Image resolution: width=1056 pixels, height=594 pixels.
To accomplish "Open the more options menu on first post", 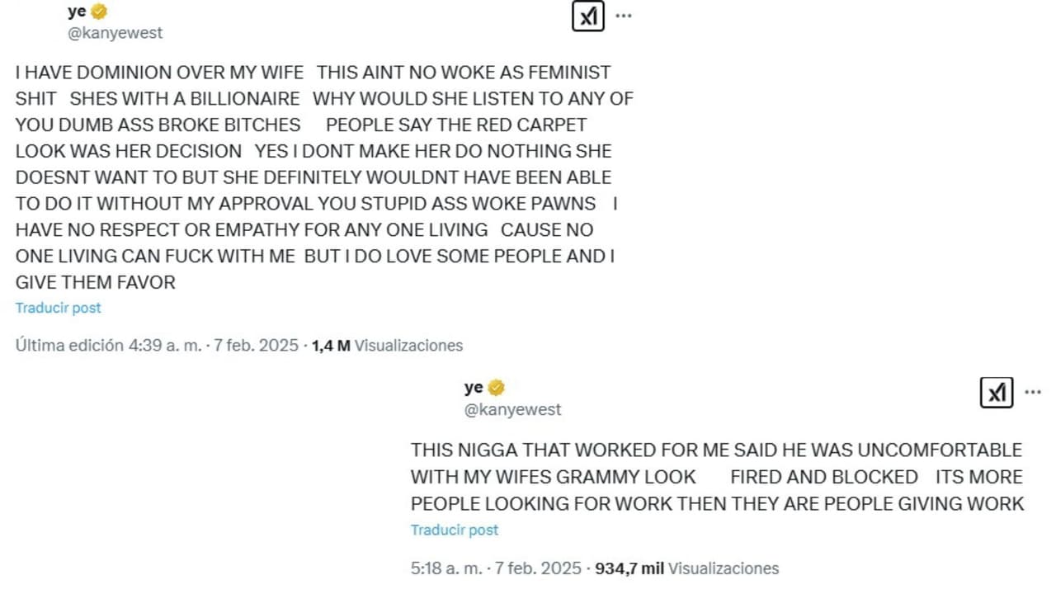I will [624, 16].
